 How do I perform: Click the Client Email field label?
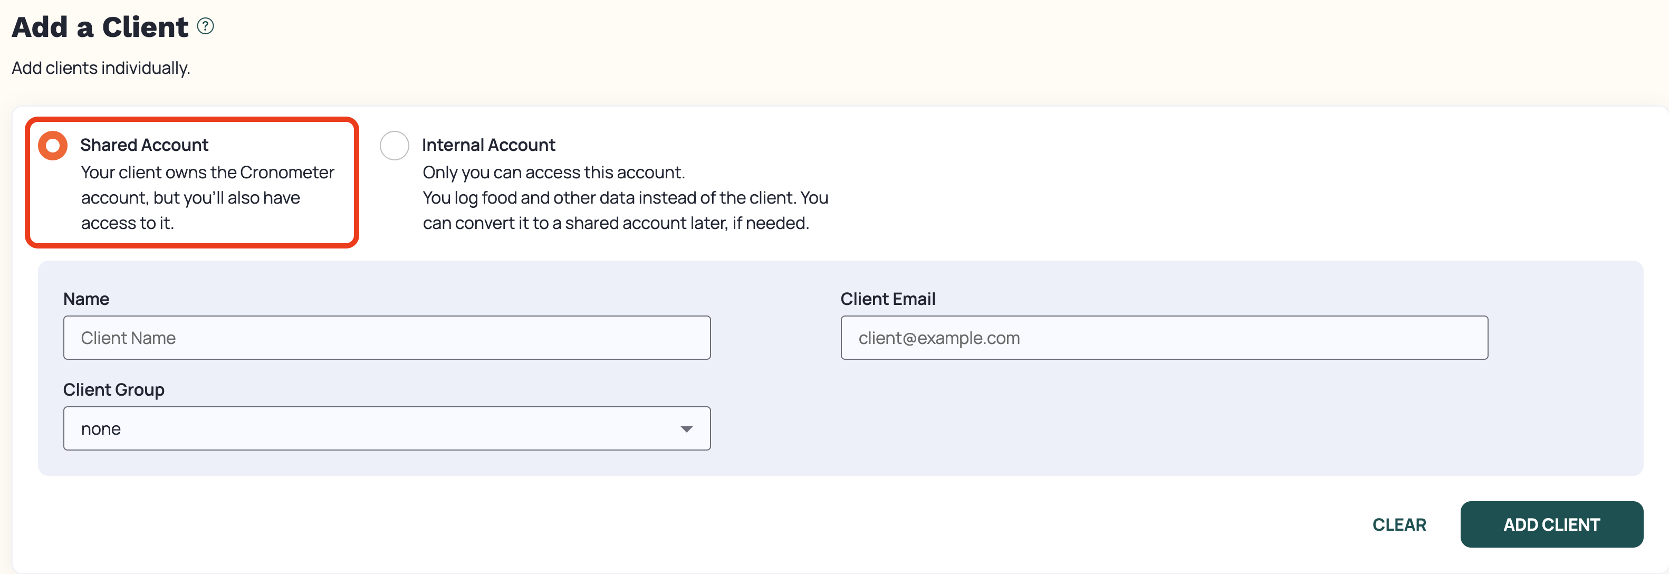(x=888, y=299)
